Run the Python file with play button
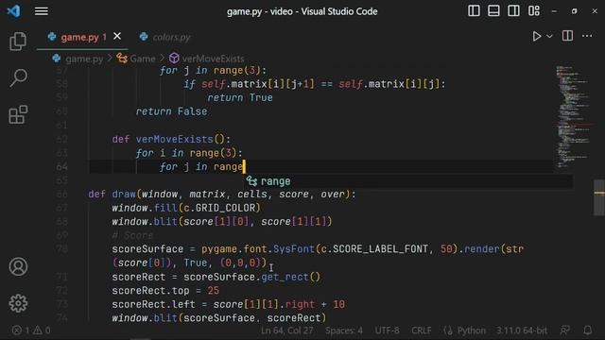 pos(536,36)
